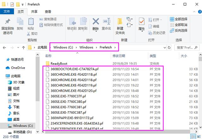Click the Delete X icon
The width and height of the screenshot is (202, 139).
tap(96, 21)
